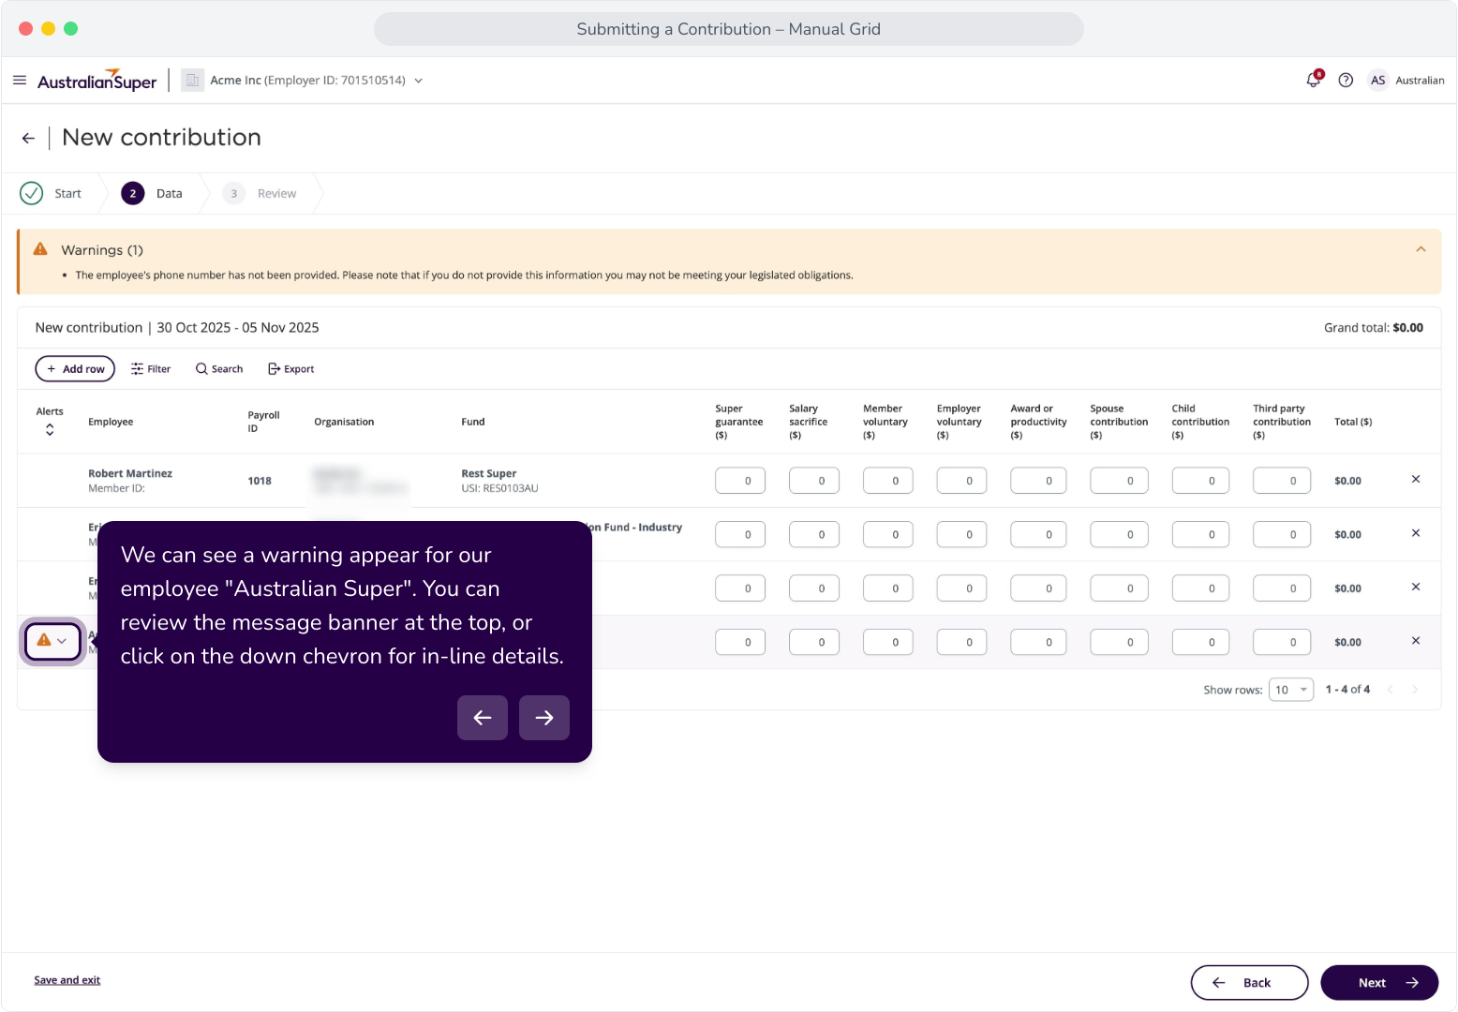Click the Next button

click(1379, 983)
